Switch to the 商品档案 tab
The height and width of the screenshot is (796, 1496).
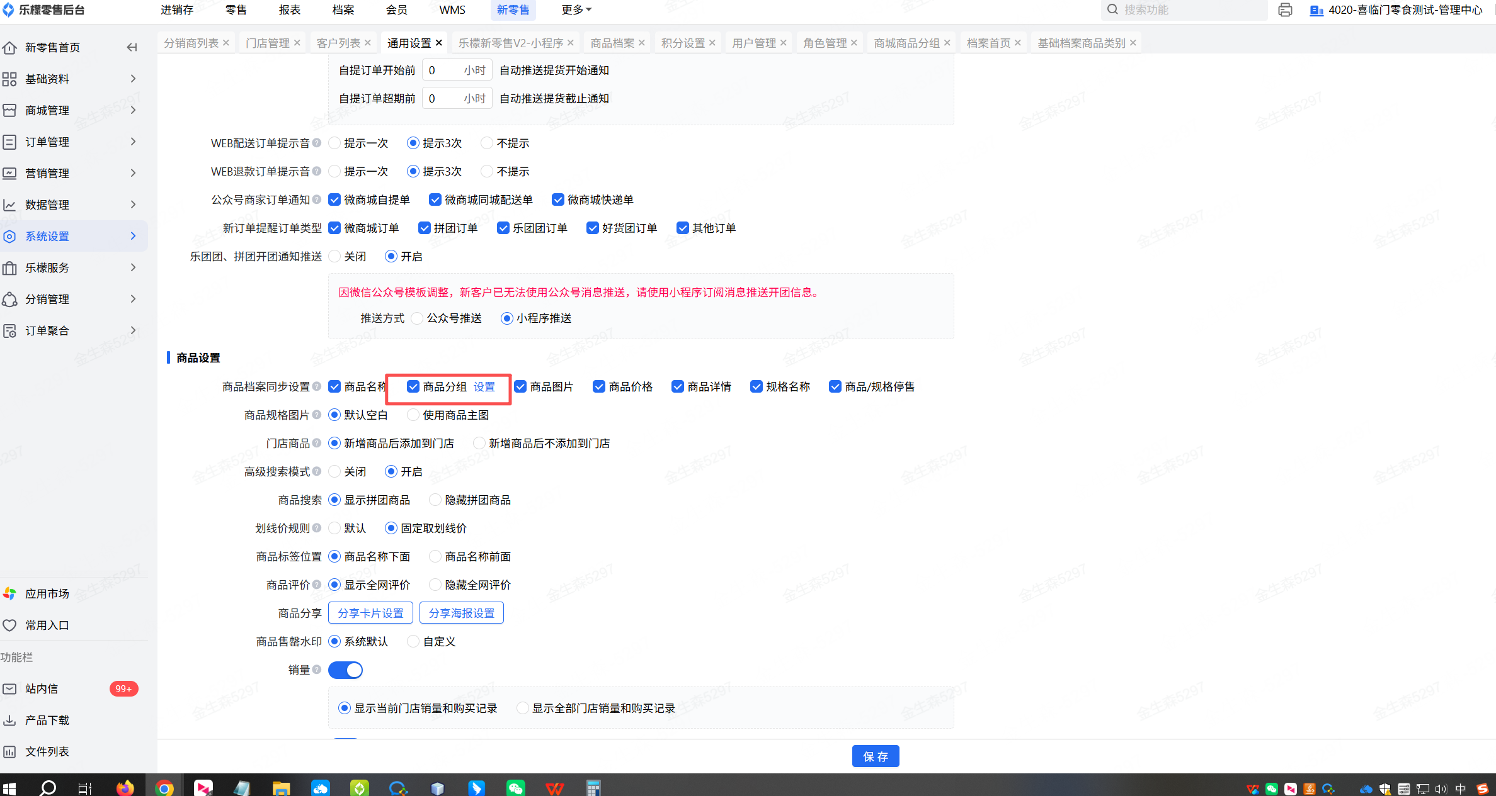612,43
